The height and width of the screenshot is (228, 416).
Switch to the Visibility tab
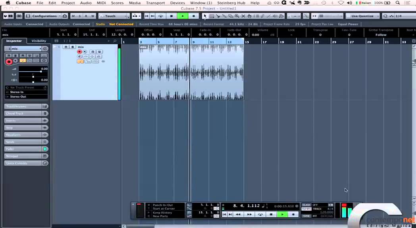point(39,41)
